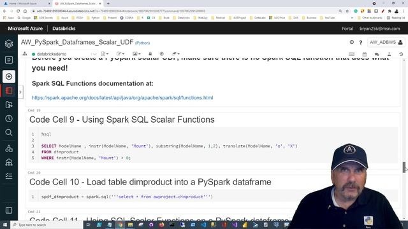Open the Databricks bookmarks folder

pyautogui.click(x=181, y=18)
